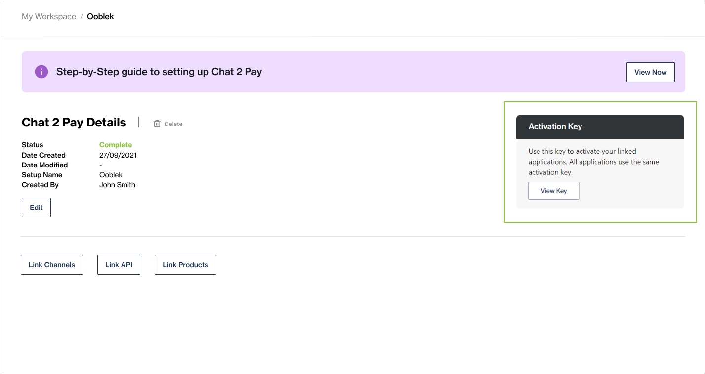Click the Chat 2 Pay Details heading

74,123
